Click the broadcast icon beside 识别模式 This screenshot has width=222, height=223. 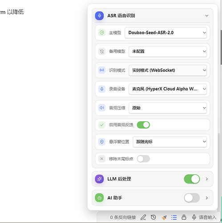tap(102, 70)
